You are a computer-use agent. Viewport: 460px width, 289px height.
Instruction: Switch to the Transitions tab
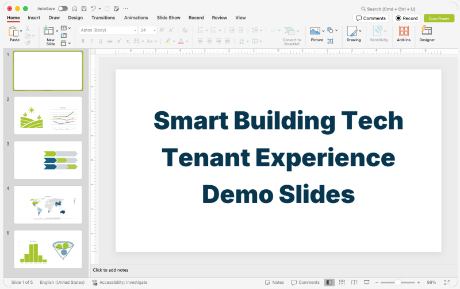(103, 18)
